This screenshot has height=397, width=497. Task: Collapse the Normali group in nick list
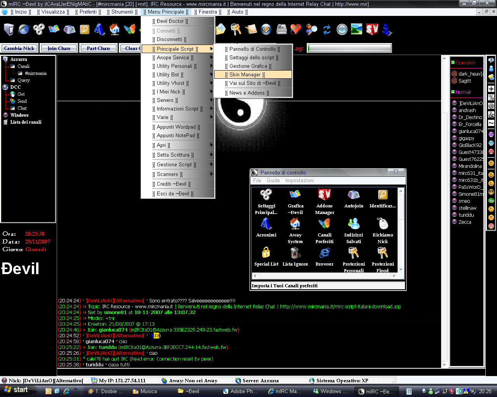click(x=453, y=92)
